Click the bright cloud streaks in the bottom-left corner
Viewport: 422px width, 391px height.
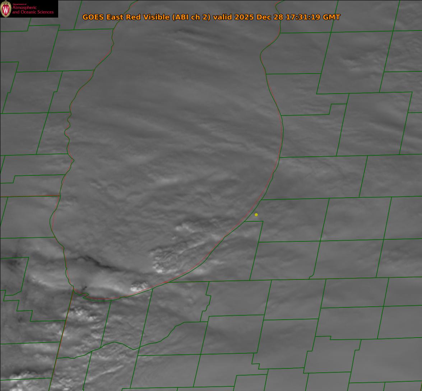click(x=22, y=377)
